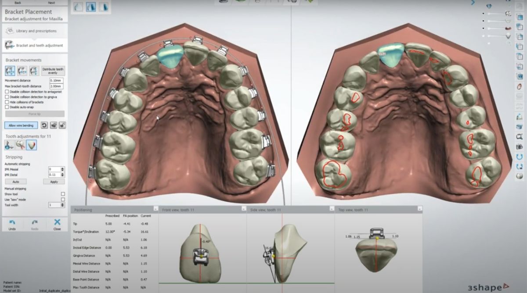The image size is (527, 293).
Task: Close the workflow with the X icon
Action: point(57,223)
